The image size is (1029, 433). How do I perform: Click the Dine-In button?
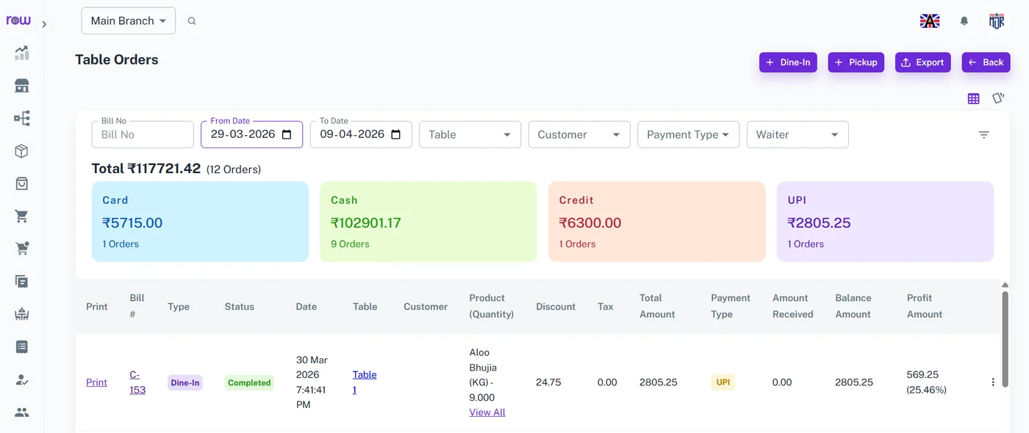(x=788, y=62)
